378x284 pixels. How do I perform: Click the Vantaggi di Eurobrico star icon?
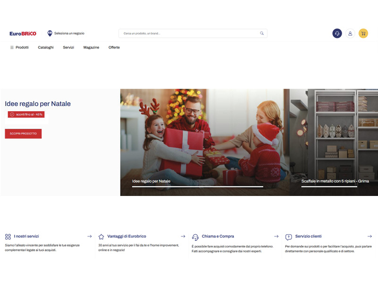(x=101, y=236)
